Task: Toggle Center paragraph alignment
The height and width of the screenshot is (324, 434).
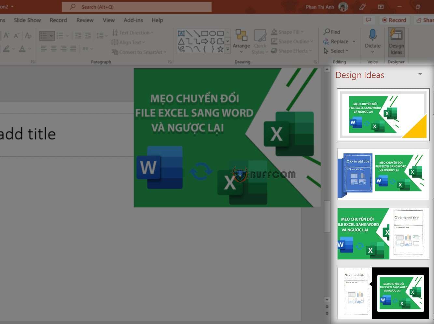Action: (54, 49)
